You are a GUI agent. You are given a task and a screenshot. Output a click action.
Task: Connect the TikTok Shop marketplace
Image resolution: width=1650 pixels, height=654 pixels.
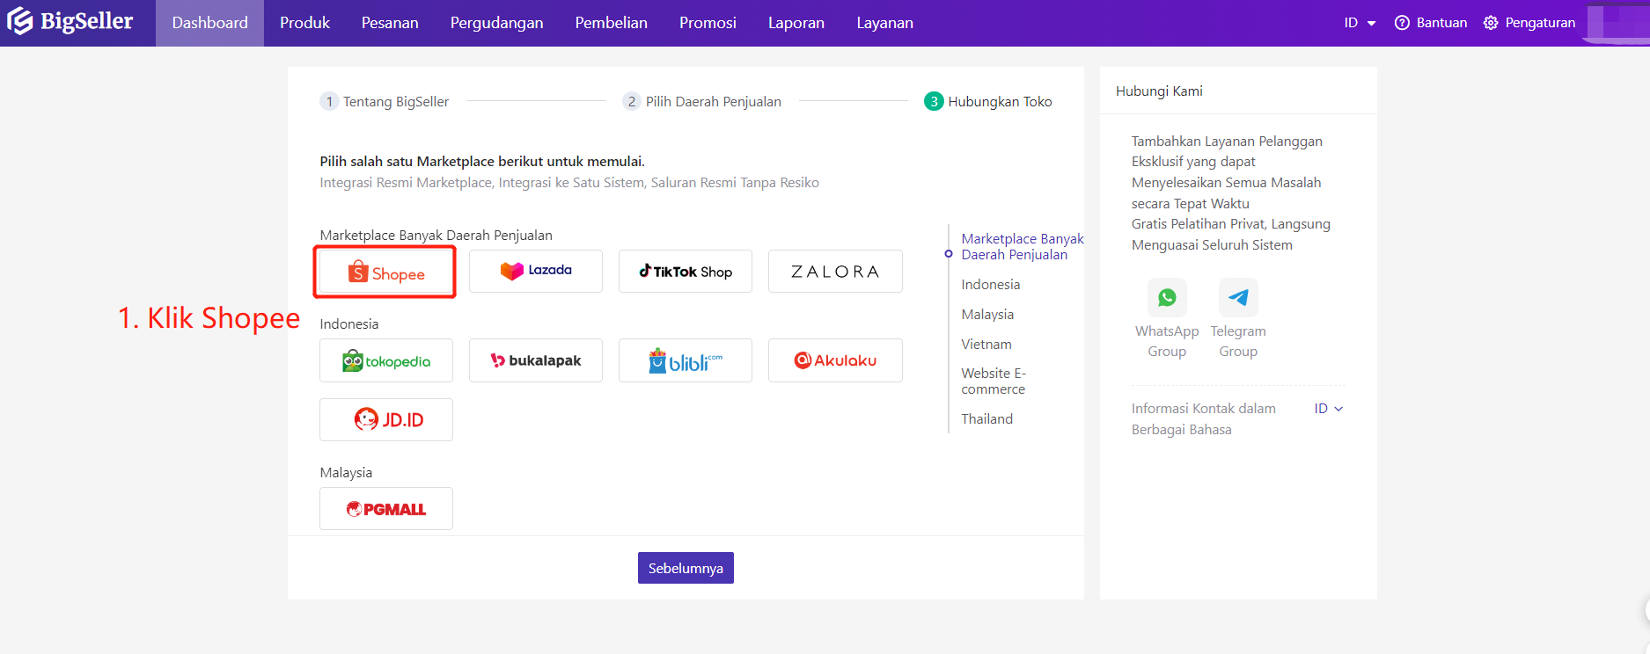coord(686,271)
